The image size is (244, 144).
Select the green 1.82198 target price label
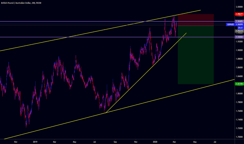click(x=239, y=84)
